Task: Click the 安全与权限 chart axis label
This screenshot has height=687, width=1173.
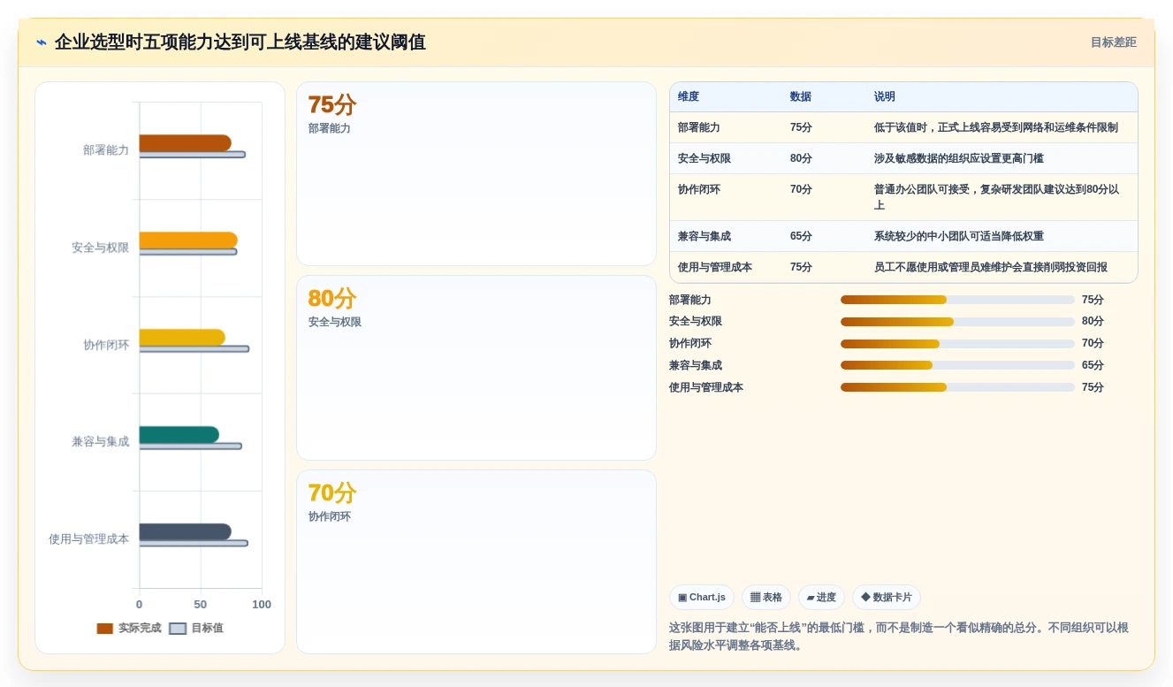Action: click(x=101, y=248)
